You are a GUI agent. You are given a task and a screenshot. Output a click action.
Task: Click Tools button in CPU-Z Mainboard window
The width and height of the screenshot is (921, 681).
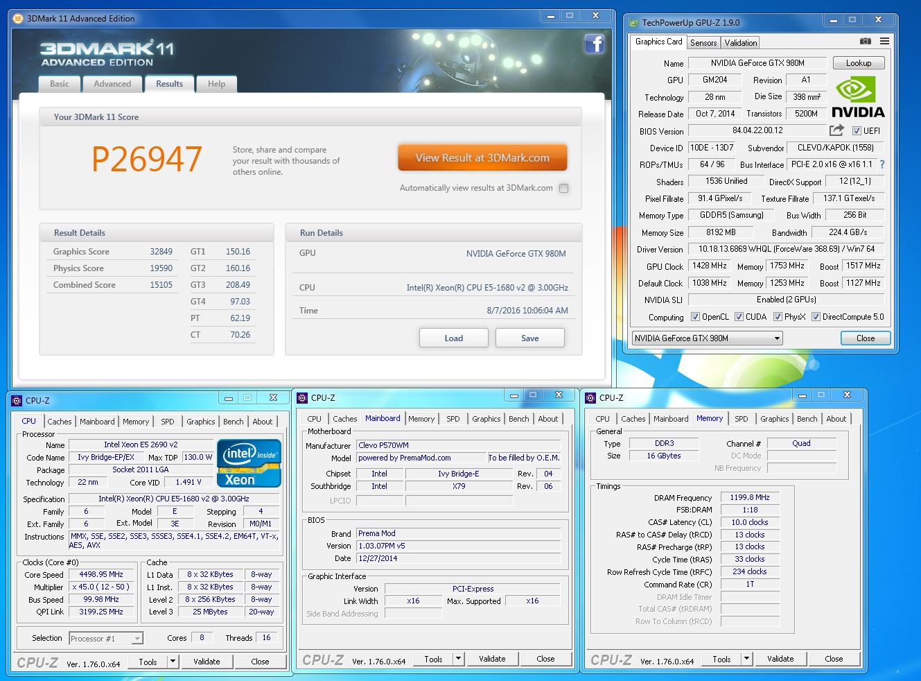click(x=434, y=659)
